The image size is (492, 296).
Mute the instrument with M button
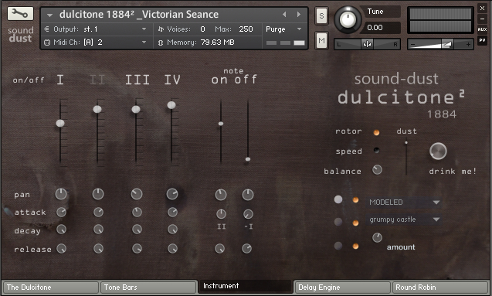[x=321, y=40]
